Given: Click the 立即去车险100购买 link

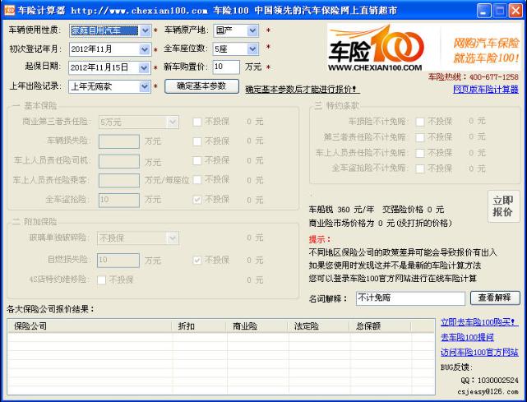Looking at the screenshot, I should point(479,322).
